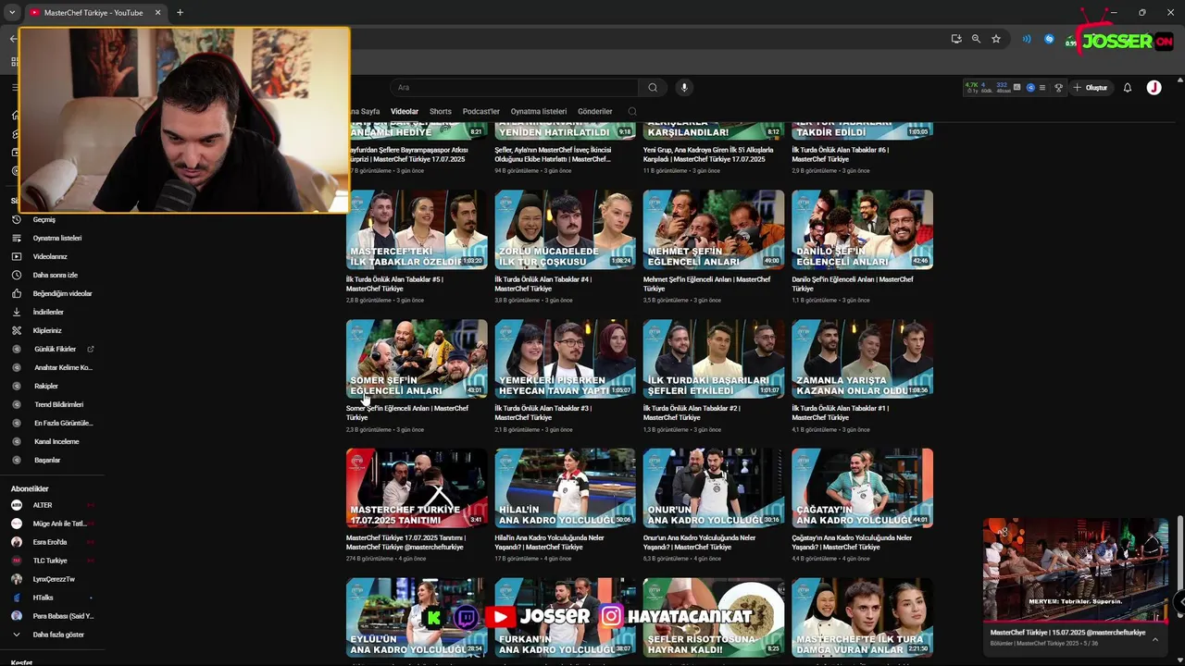This screenshot has width=1185, height=666.
Task: Switch to the Shorts tab
Action: [x=441, y=111]
